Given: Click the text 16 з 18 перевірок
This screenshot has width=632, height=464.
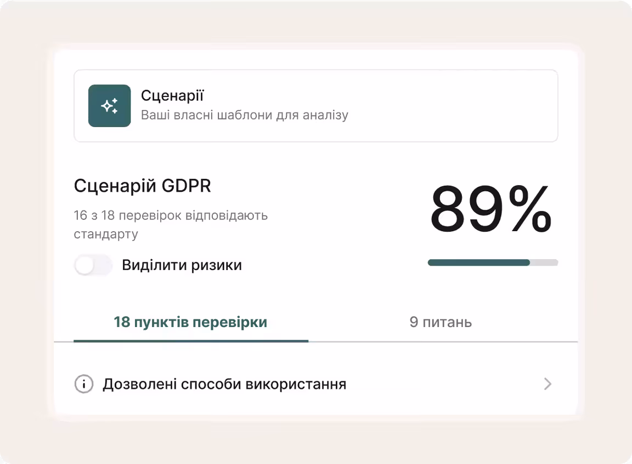Looking at the screenshot, I should tap(170, 215).
